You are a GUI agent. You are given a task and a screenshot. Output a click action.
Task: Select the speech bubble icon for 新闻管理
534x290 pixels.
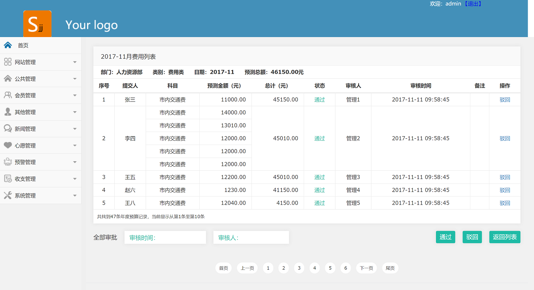[7, 128]
